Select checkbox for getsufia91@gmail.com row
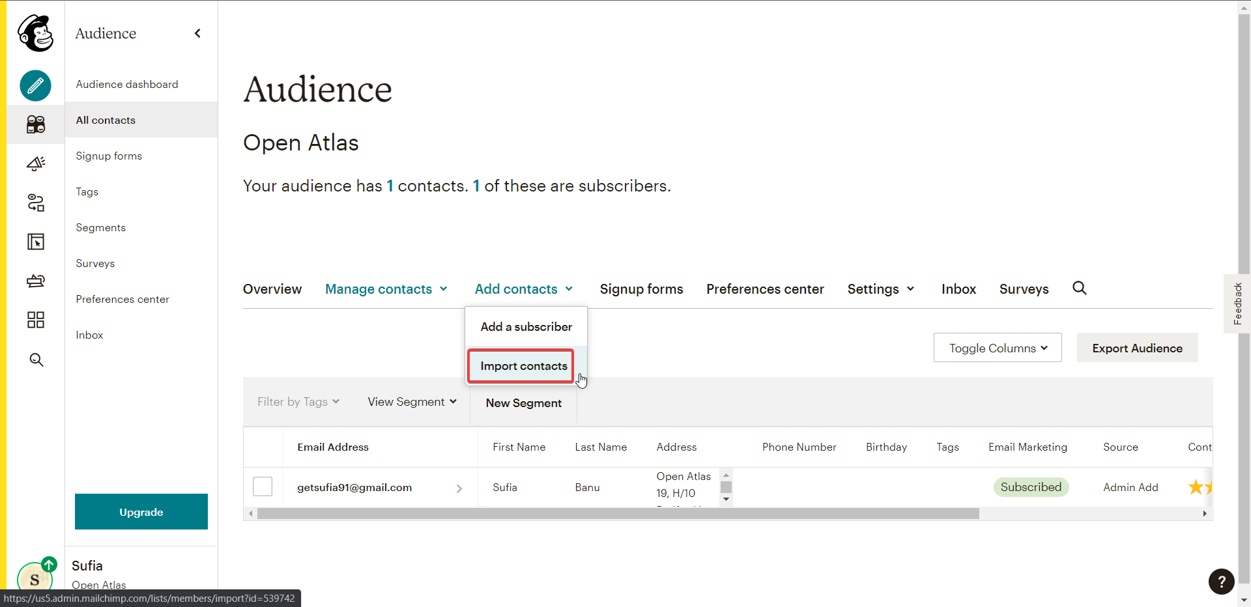The width and height of the screenshot is (1251, 607). click(263, 487)
